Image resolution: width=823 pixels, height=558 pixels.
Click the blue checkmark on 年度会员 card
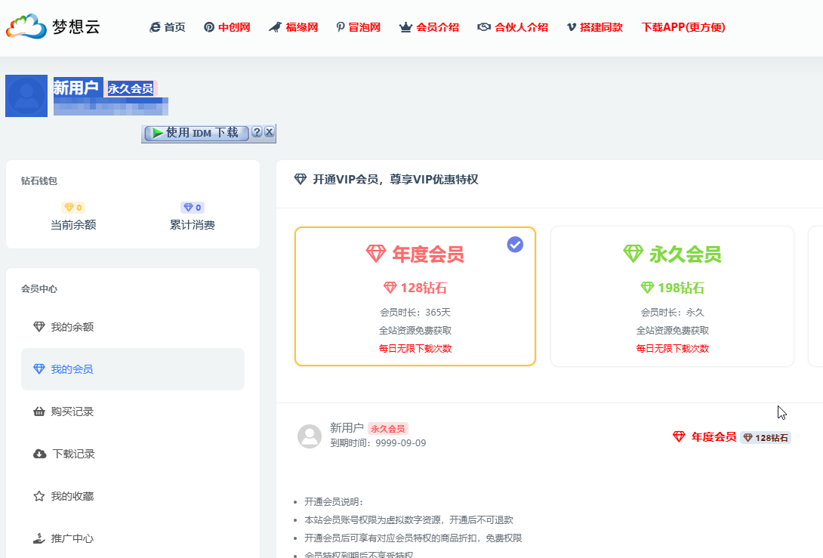515,244
